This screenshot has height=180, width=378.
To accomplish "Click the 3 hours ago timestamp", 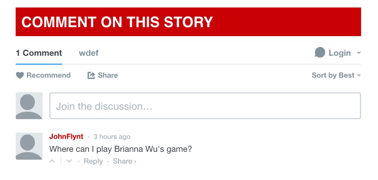I will [112, 137].
